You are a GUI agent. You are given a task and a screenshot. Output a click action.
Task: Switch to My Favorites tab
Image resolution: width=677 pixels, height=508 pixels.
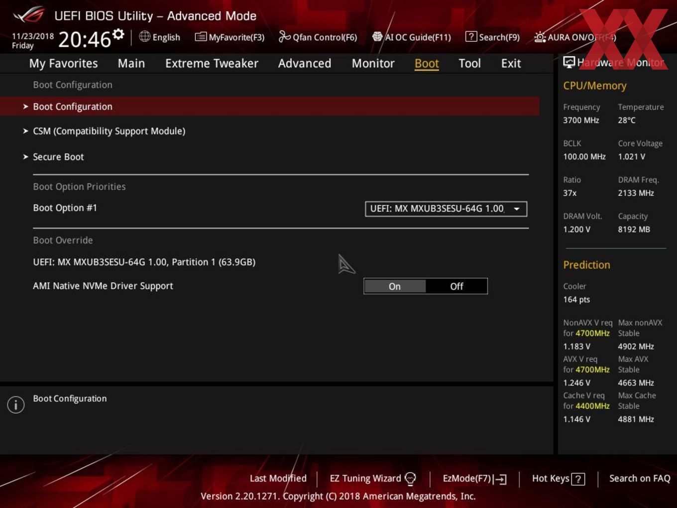(x=63, y=63)
